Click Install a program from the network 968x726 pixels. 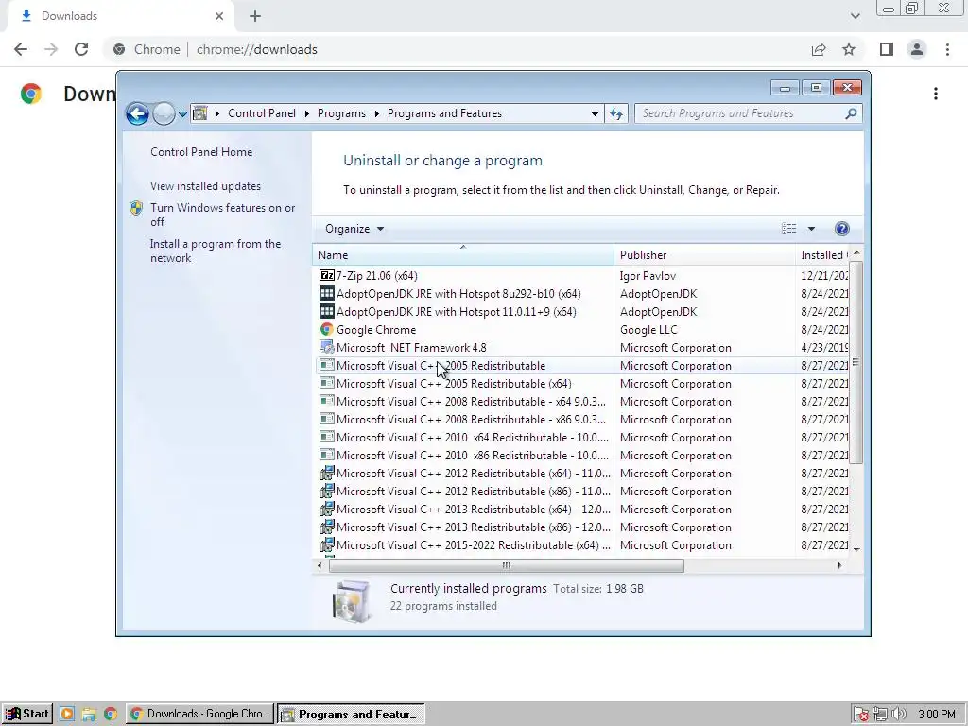tap(216, 251)
